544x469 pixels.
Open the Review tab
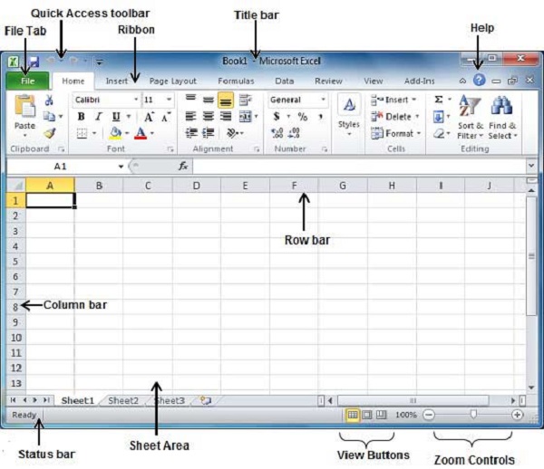tap(328, 81)
